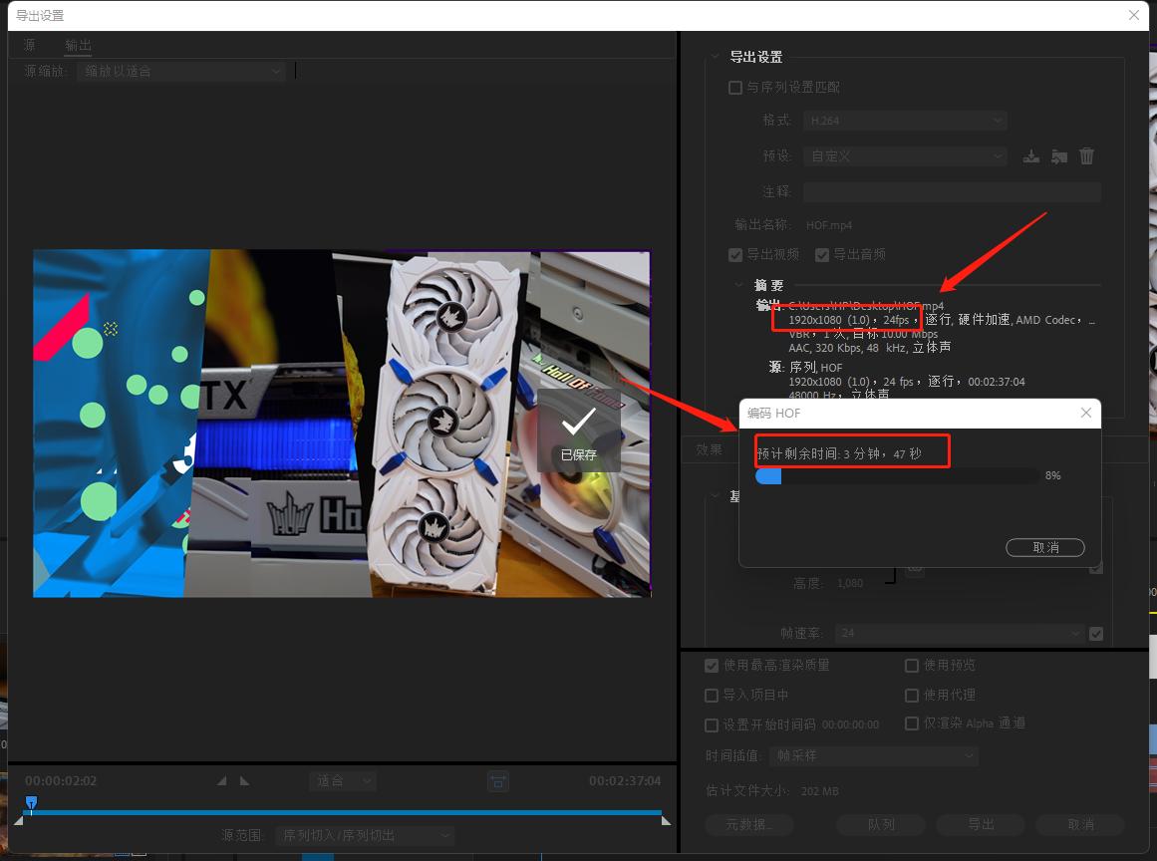Image resolution: width=1157 pixels, height=861 pixels.
Task: Uncheck 使用最高渲染质量 option
Action: pos(712,666)
